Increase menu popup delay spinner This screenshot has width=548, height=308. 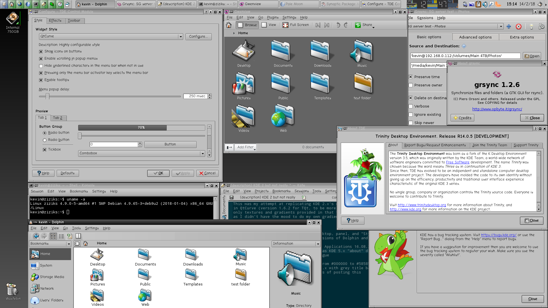pos(209,95)
